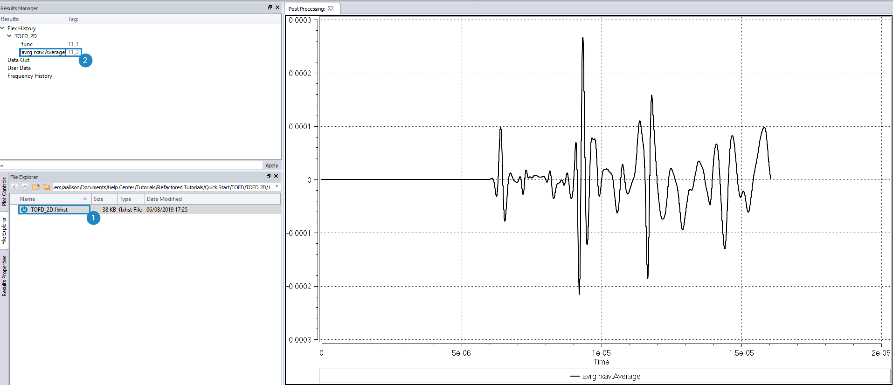Click the folder path address field

tap(162, 187)
